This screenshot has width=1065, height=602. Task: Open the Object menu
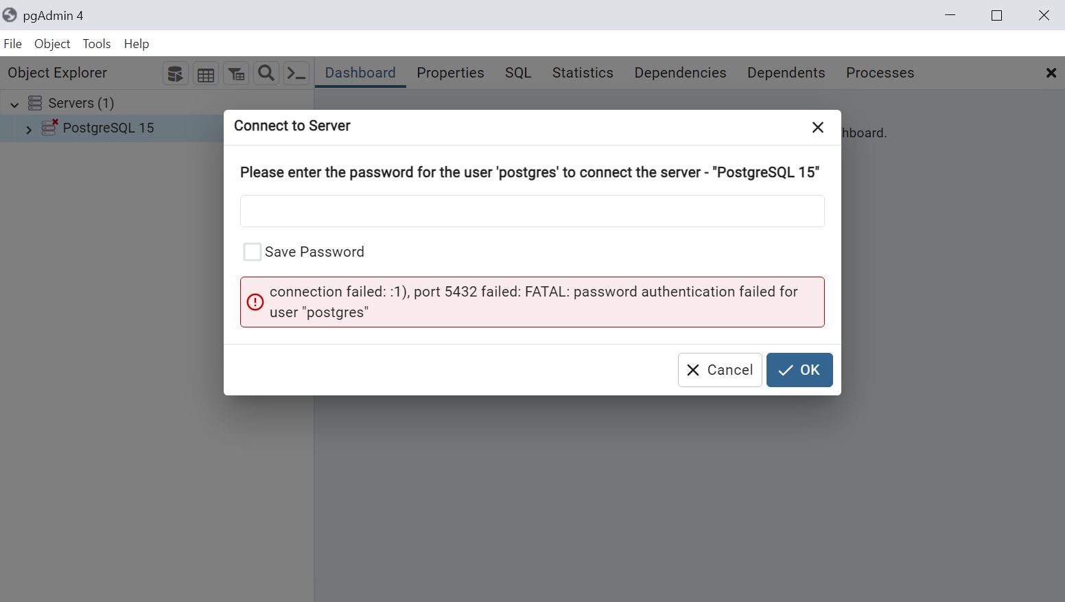tap(52, 44)
